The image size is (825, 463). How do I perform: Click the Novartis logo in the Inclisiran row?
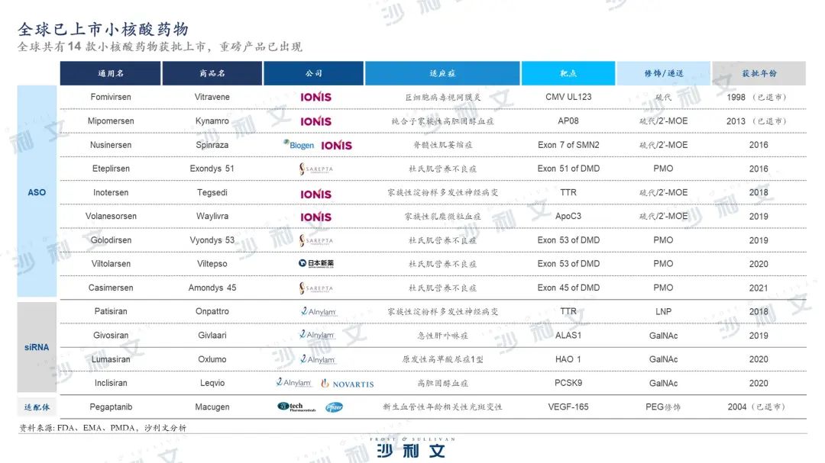pyautogui.click(x=347, y=383)
